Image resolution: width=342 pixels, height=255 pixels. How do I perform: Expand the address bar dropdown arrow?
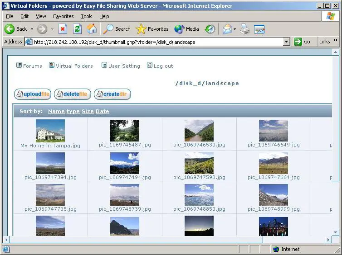tap(286, 42)
